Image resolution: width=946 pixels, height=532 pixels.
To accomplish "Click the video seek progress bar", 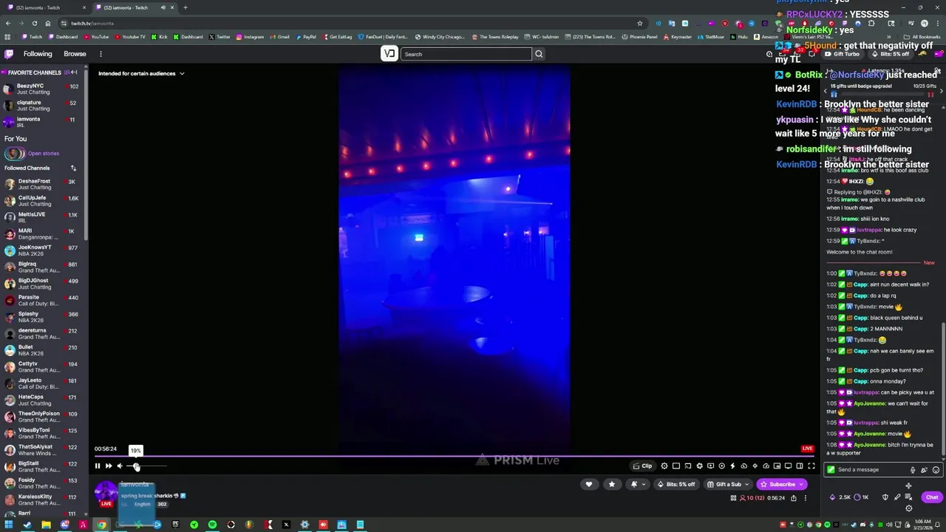I will [454, 456].
